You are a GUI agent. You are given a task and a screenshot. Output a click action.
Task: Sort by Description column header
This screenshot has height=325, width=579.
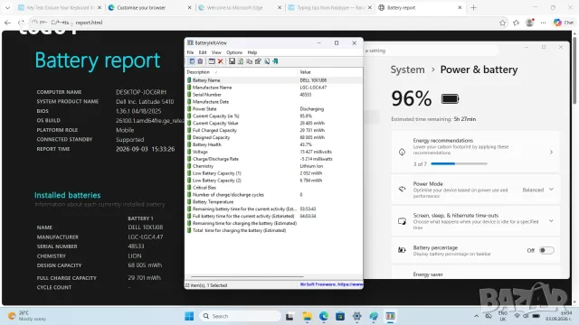[x=242, y=72]
